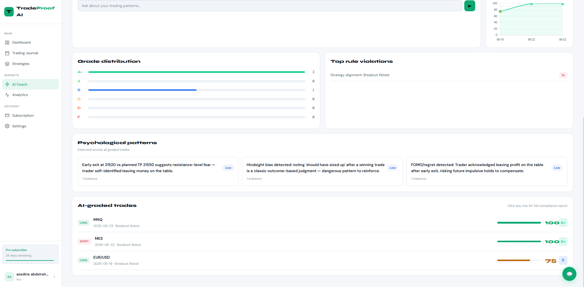Click the Pro subscriber status card

[30, 254]
